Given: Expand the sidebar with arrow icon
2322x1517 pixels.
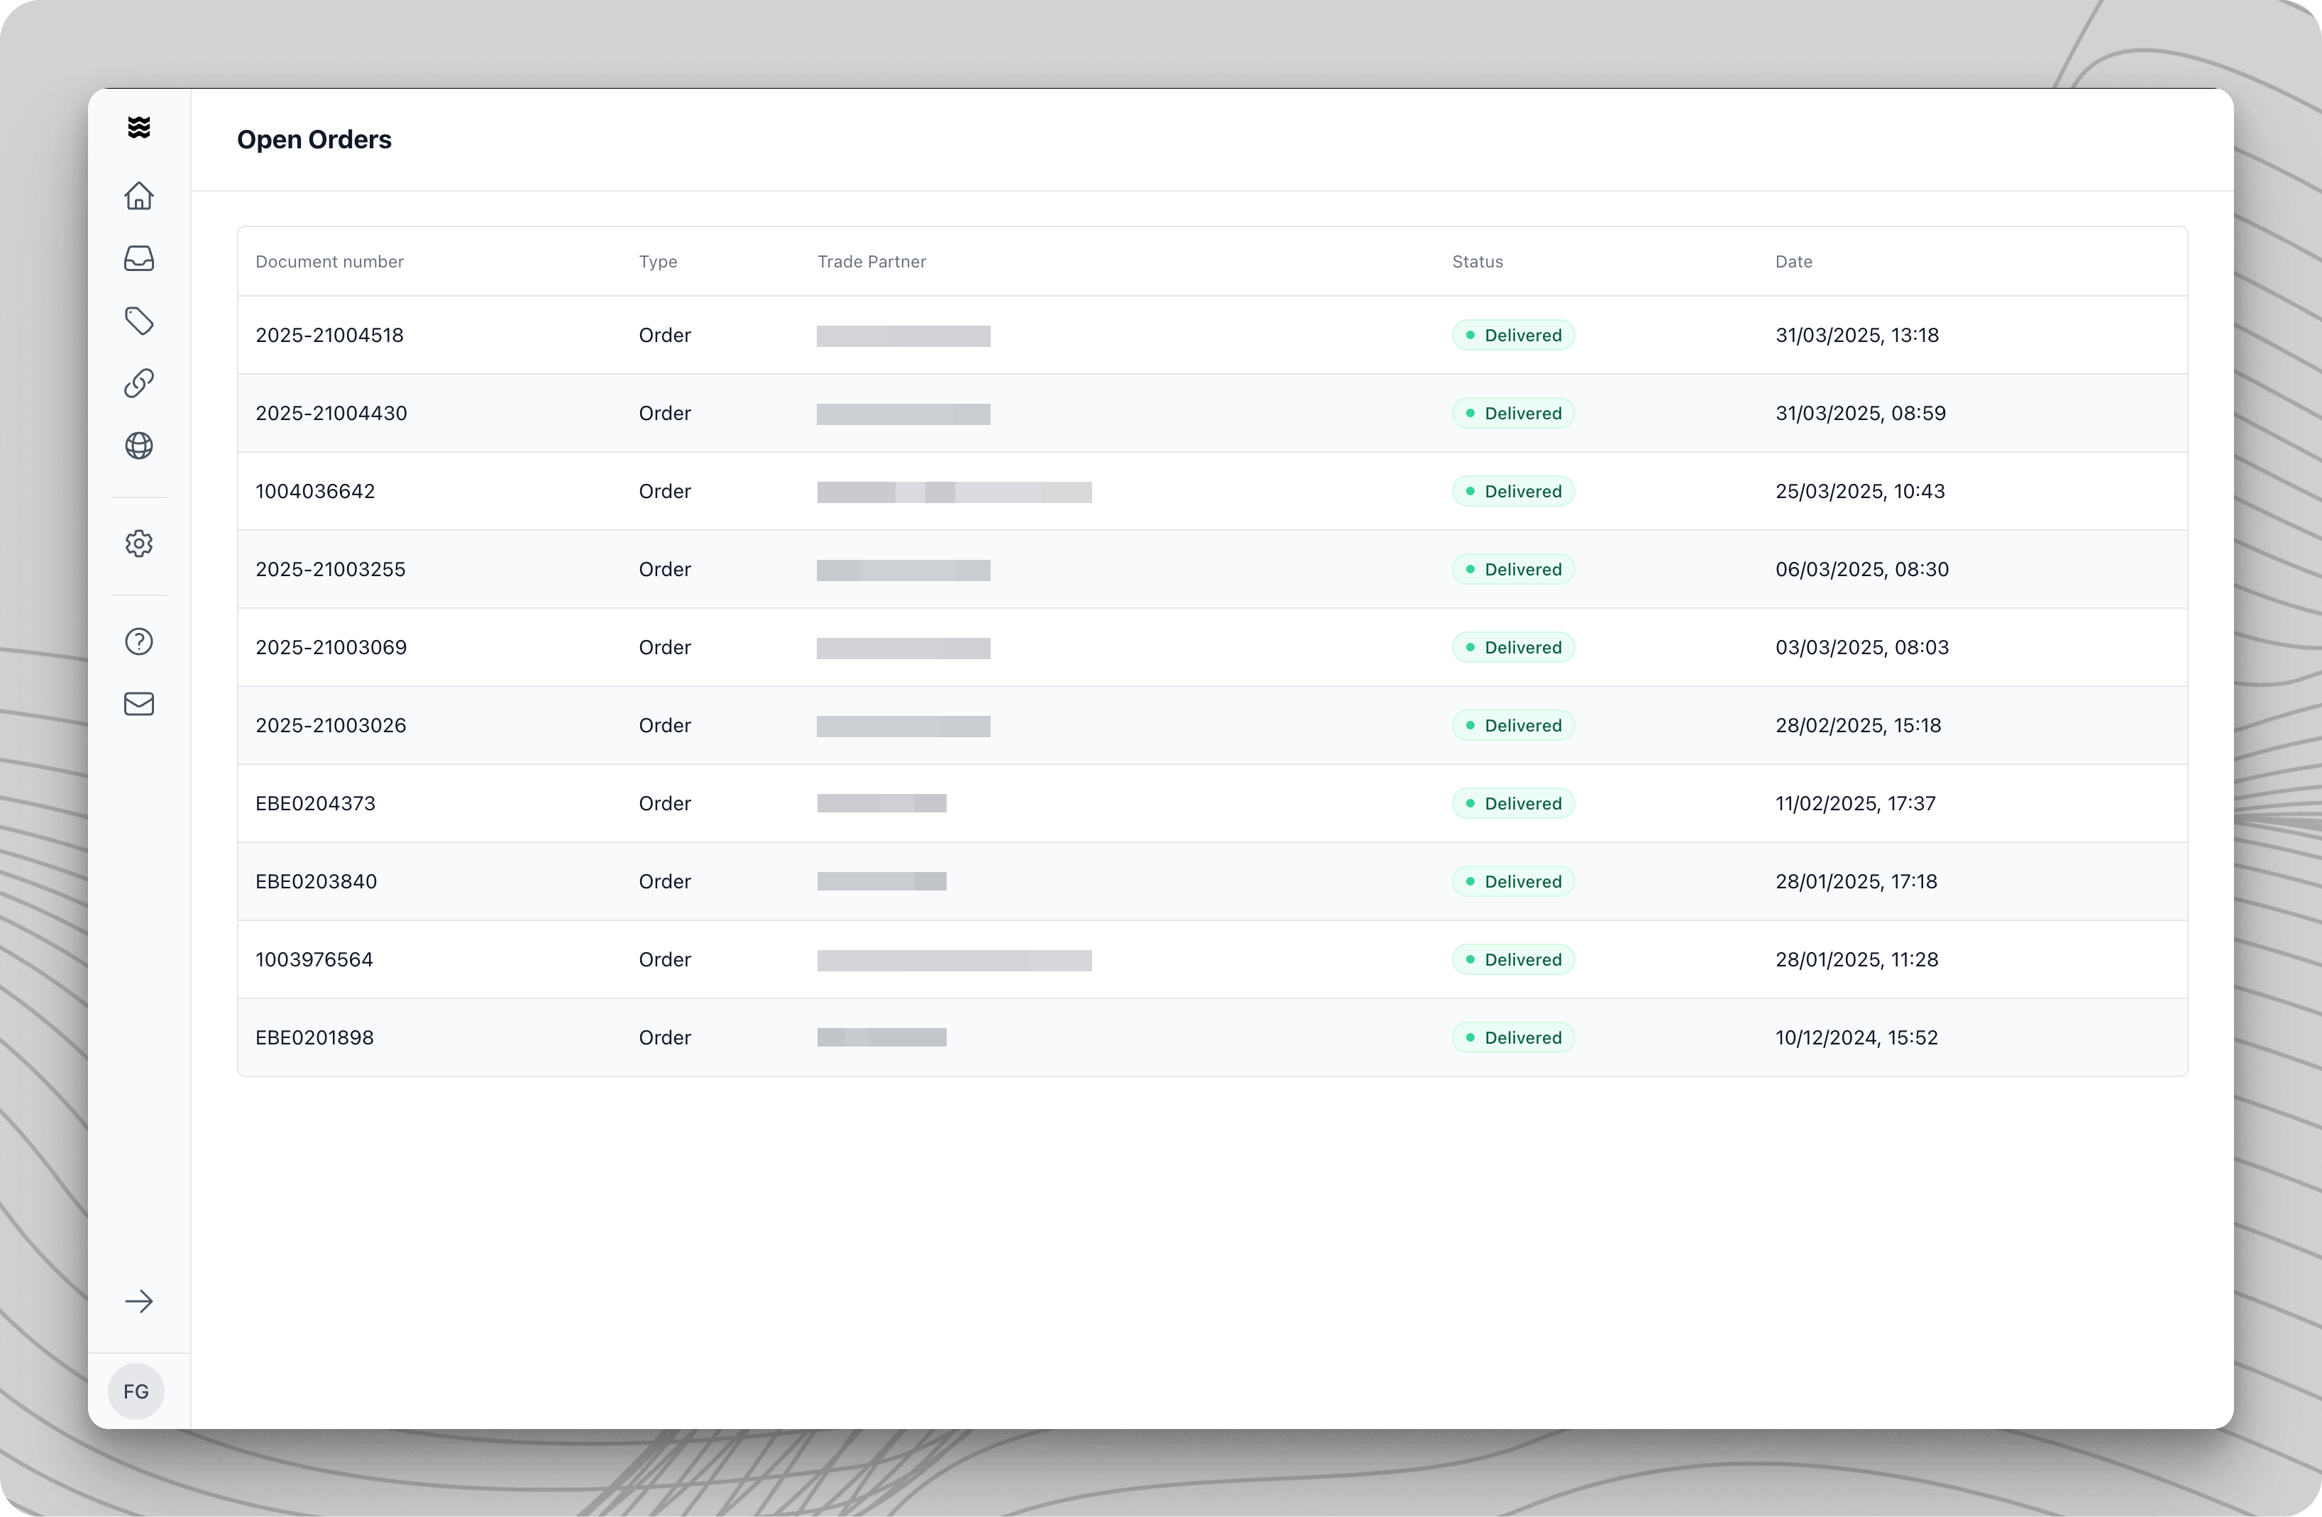Looking at the screenshot, I should (138, 1301).
